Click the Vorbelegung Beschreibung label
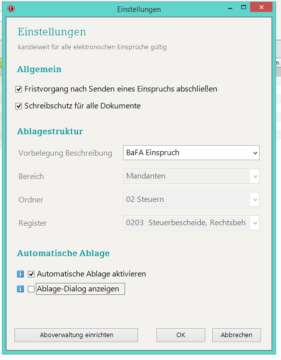The height and width of the screenshot is (360, 281). (65, 153)
